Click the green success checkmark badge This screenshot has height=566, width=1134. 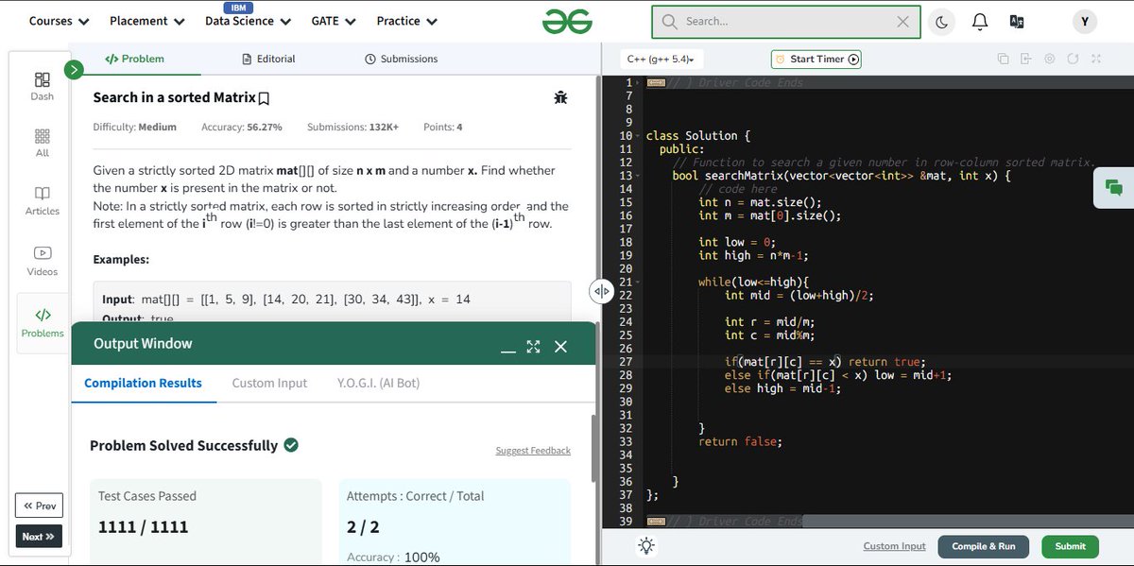pyautogui.click(x=291, y=445)
